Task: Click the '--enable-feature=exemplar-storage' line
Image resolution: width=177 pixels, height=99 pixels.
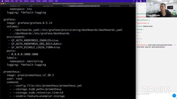Action: (37, 96)
